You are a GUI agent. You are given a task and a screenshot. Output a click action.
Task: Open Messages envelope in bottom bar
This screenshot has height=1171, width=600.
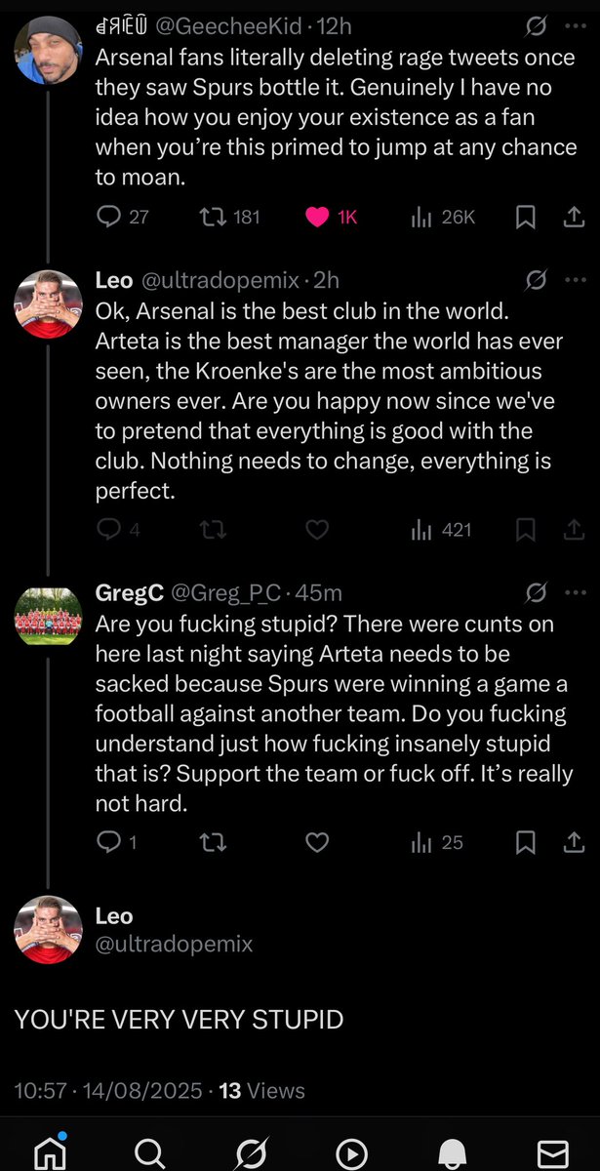point(552,1151)
